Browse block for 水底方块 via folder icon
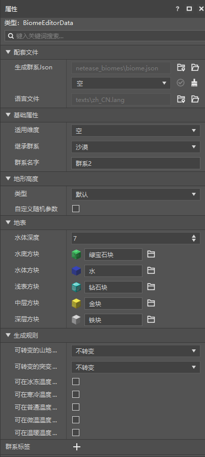 151,254
